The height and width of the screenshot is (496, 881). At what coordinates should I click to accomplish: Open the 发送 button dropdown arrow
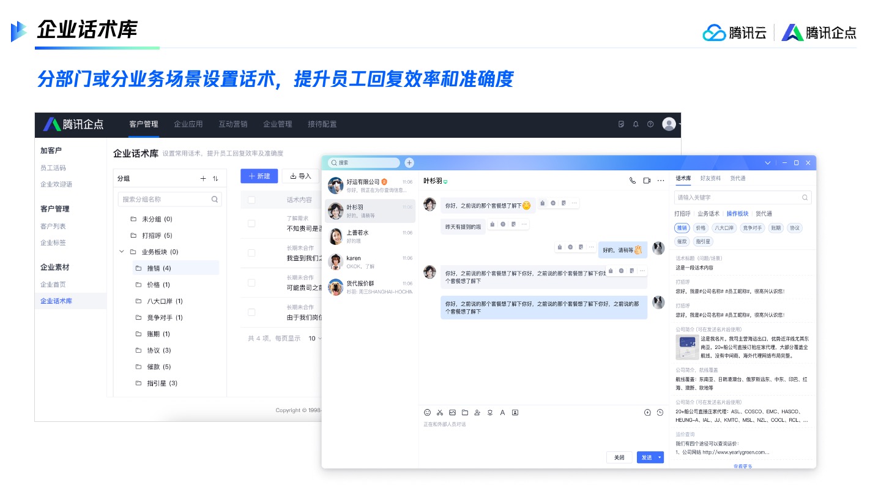pyautogui.click(x=660, y=457)
